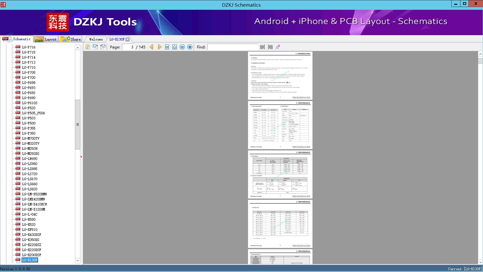Click the app icon in title bar
Screen dimensions: 483x272
pos(3,5)
